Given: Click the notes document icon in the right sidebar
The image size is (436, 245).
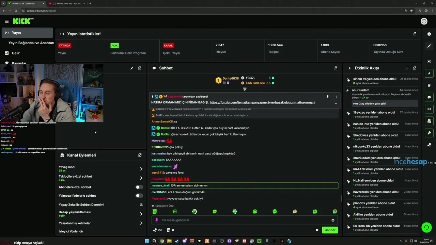Looking at the screenshot, I should [x=429, y=85].
